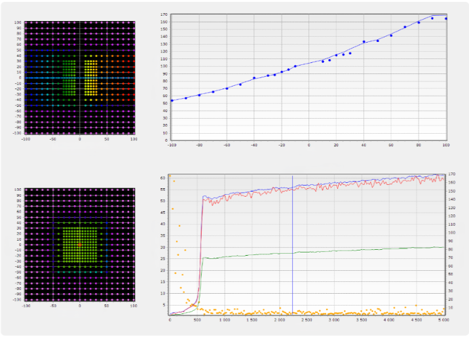Click the red center dot in bottom-left grid

coord(80,244)
